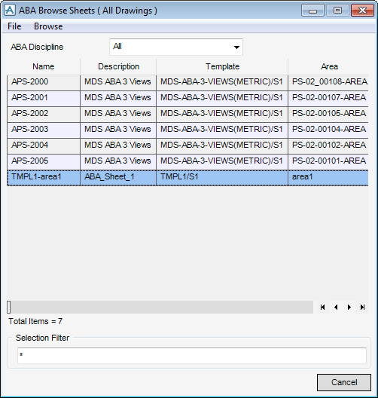
Task: Open the Browse menu
Action: [x=48, y=26]
